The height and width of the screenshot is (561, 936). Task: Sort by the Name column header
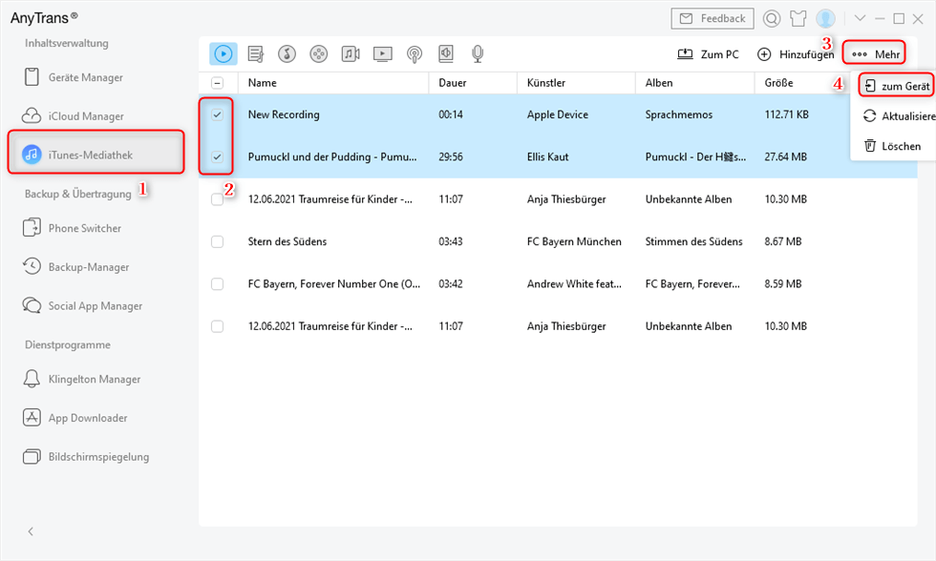tap(262, 83)
